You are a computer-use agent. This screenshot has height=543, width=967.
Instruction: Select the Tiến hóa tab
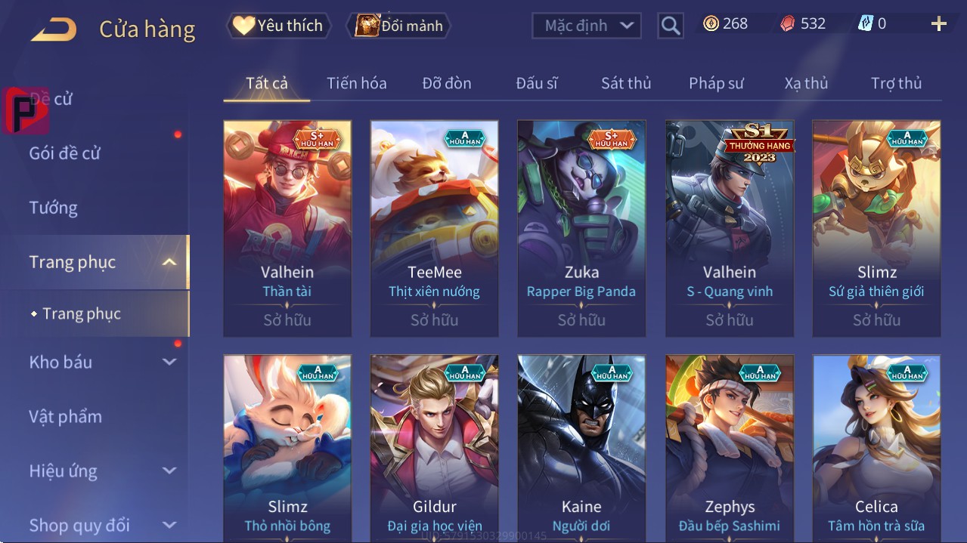pyautogui.click(x=356, y=83)
